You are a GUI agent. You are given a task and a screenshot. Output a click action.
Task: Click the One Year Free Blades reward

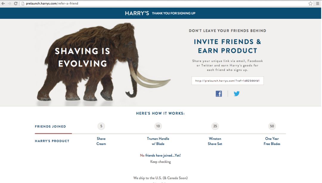(272, 141)
